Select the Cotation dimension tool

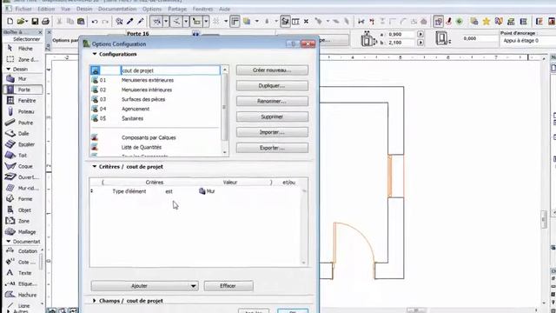(x=21, y=251)
